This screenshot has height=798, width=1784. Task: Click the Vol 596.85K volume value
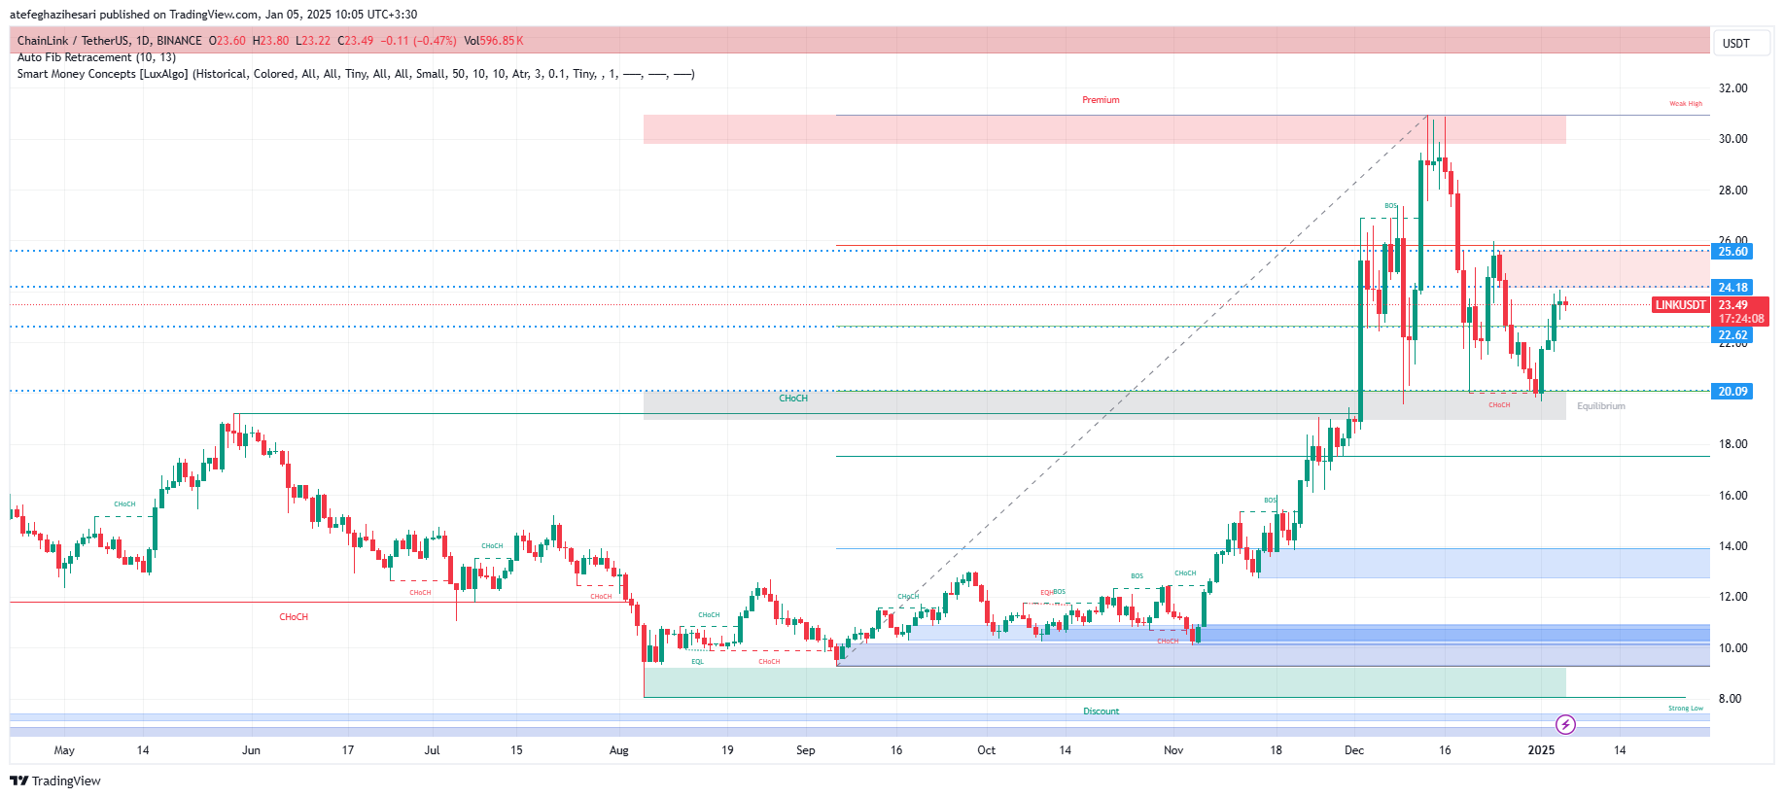click(494, 41)
